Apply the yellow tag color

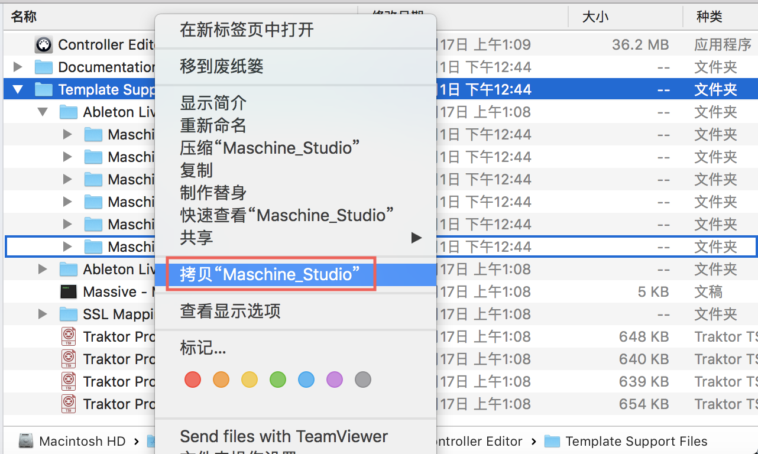pos(250,380)
